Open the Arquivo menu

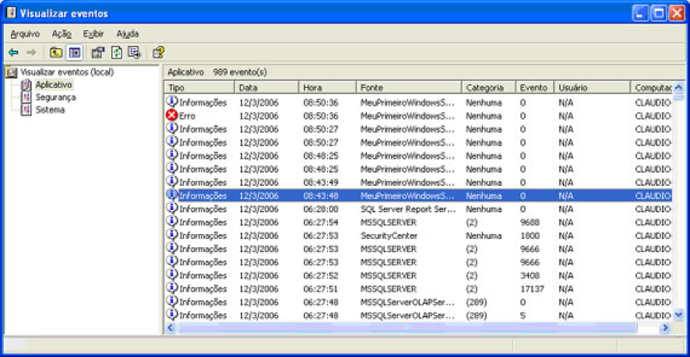25,34
